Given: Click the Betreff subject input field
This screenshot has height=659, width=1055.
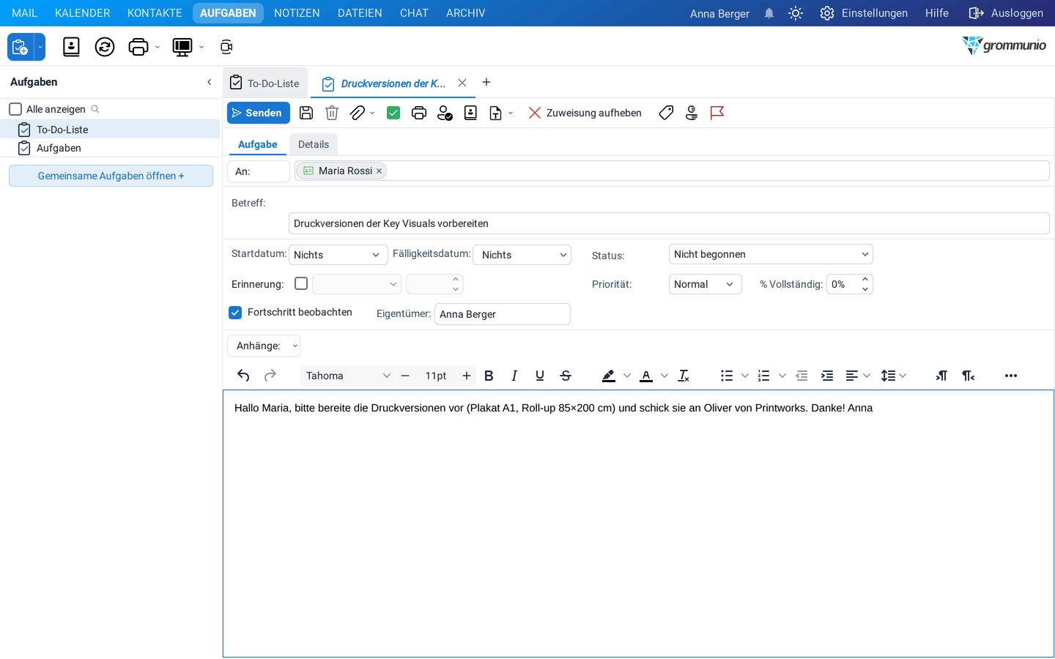Looking at the screenshot, I should click(669, 223).
